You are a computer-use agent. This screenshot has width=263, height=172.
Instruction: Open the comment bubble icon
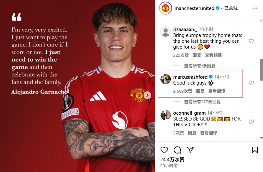(x=177, y=150)
